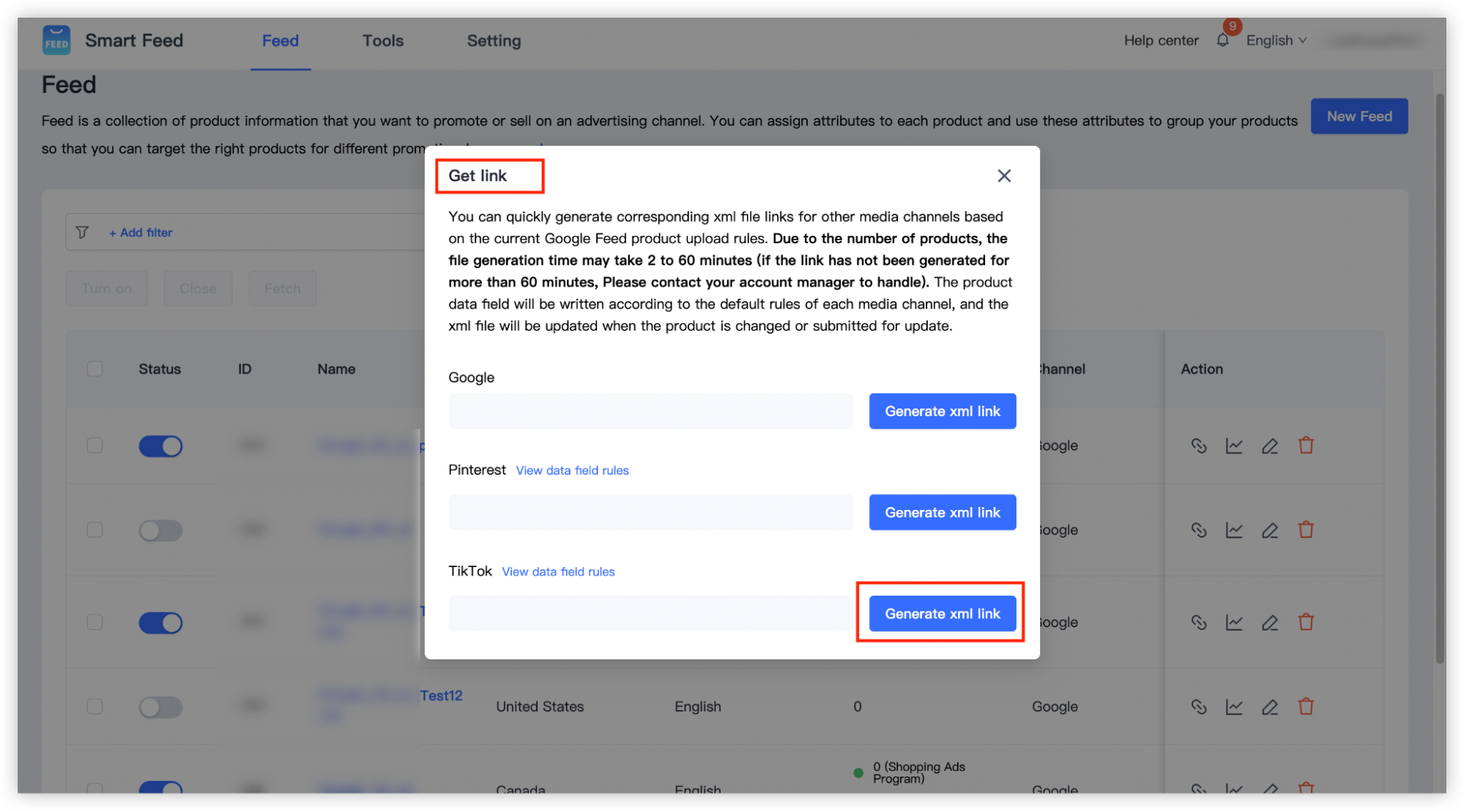Open Pinterest View data field rules link
The height and width of the screenshot is (811, 1464).
pyautogui.click(x=572, y=470)
